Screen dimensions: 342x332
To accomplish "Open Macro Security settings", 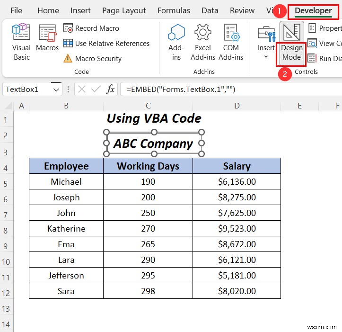I will click(93, 58).
